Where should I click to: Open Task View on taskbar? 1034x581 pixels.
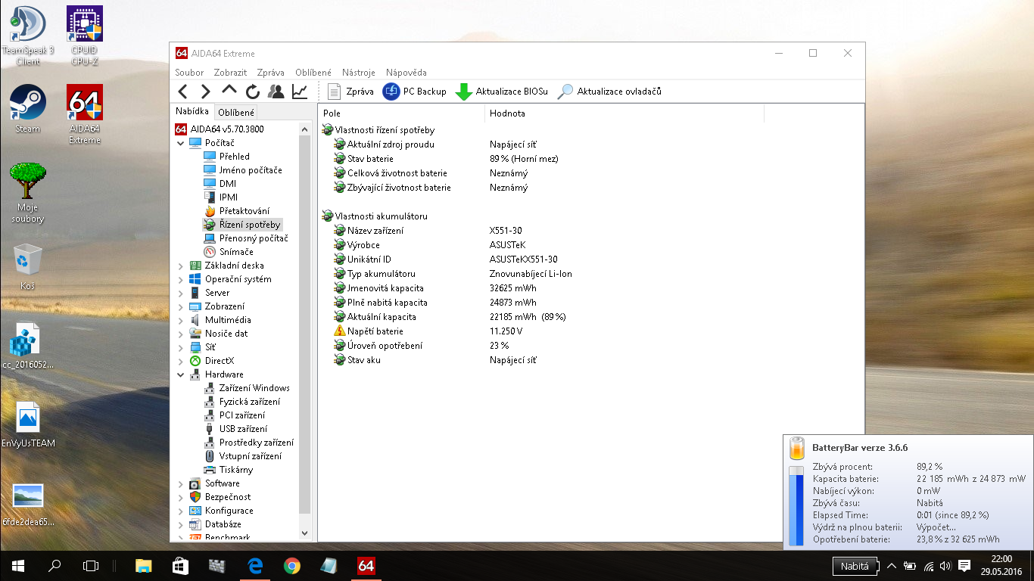coord(91,565)
